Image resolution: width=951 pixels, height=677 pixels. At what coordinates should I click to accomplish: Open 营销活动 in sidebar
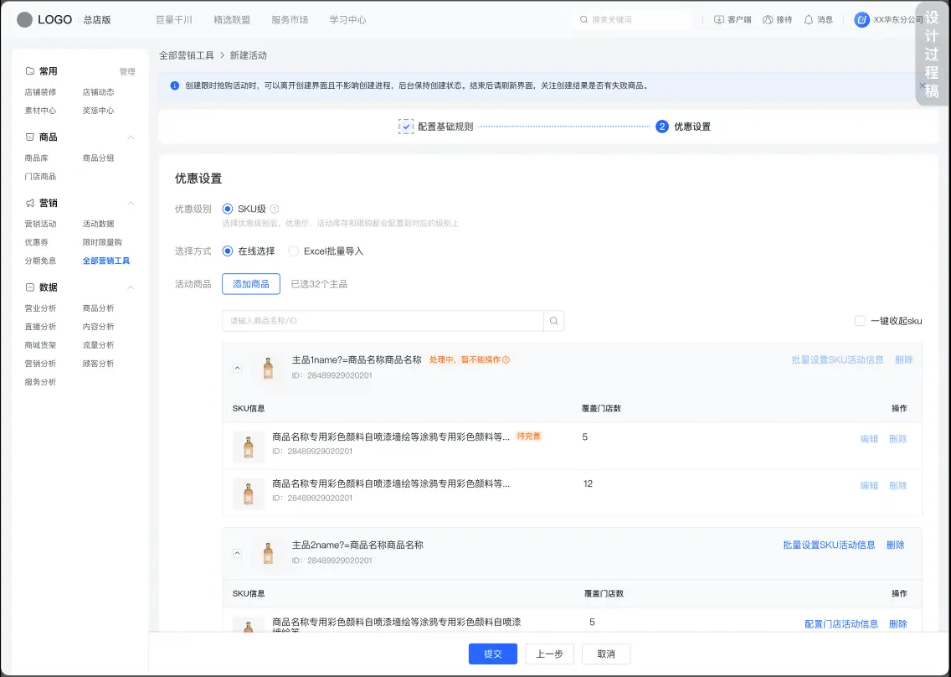pos(41,224)
